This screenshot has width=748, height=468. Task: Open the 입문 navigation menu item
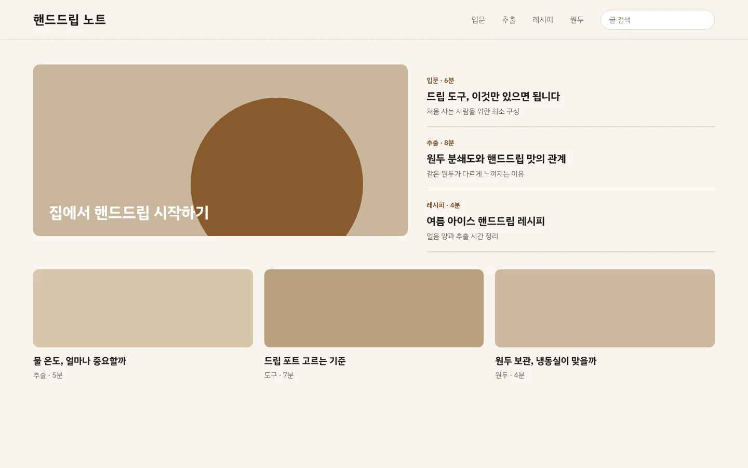click(x=478, y=20)
